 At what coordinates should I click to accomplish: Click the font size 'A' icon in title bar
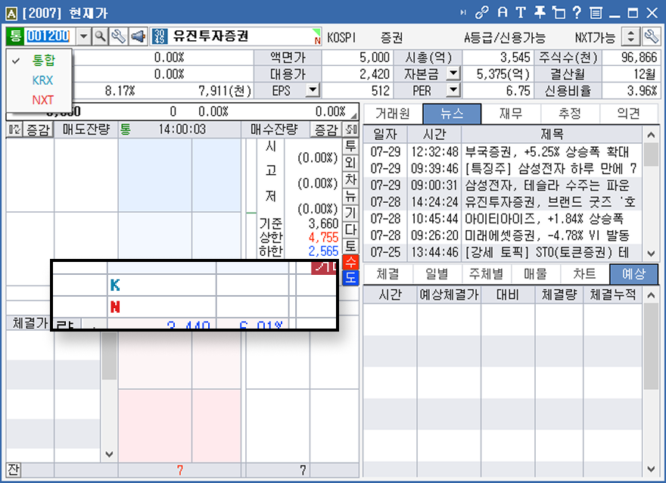(x=503, y=13)
